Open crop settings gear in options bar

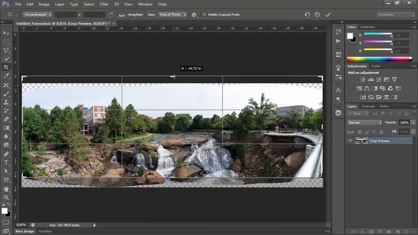tap(194, 14)
